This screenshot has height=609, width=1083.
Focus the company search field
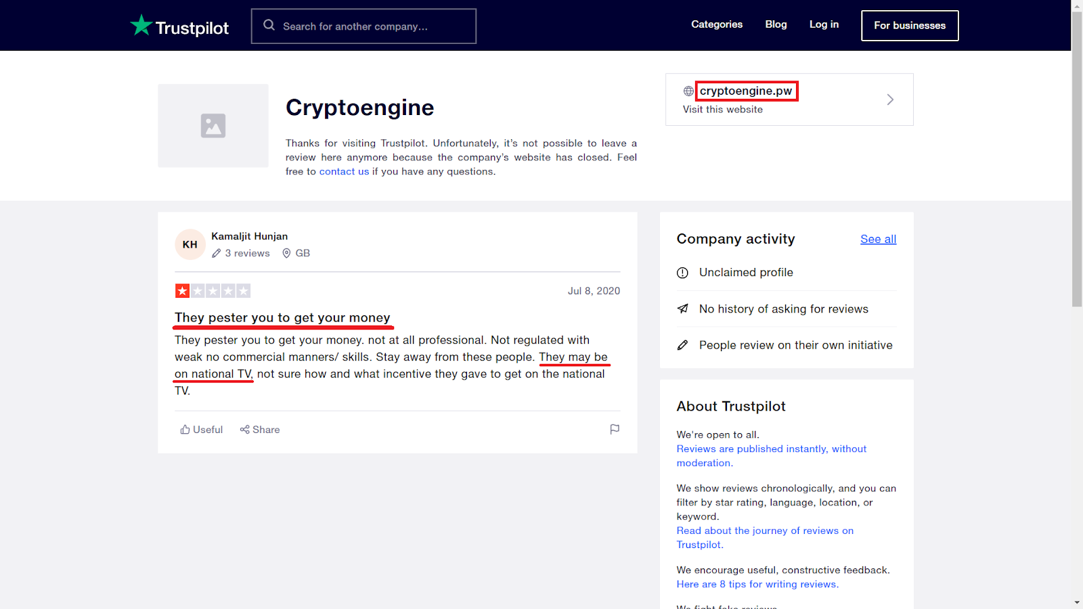[363, 26]
